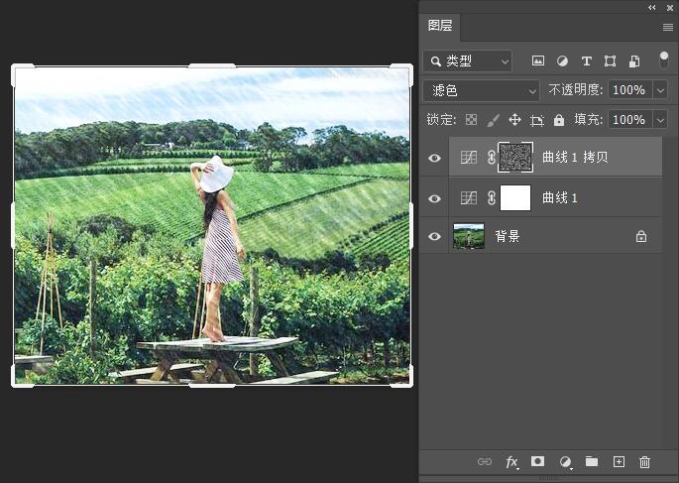The height and width of the screenshot is (483, 679).
Task: Open the 不透明度 opacity slider arrow
Action: (x=660, y=90)
